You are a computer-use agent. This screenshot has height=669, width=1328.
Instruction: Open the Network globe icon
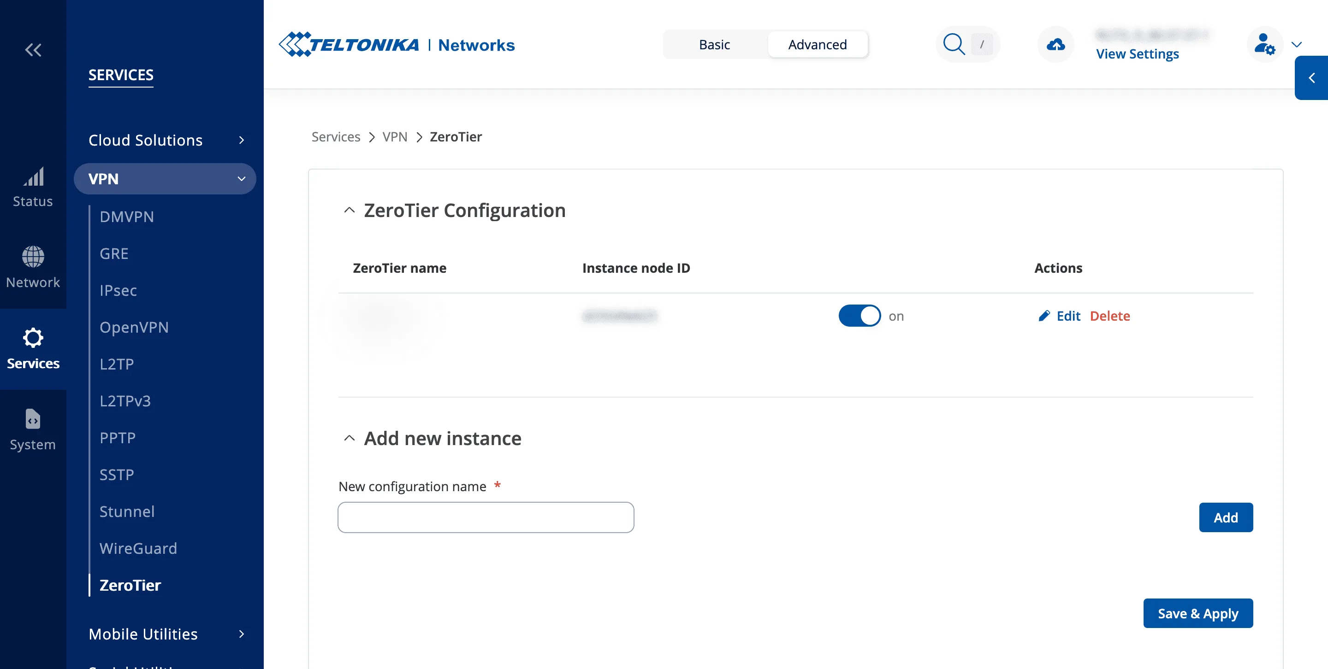click(x=33, y=257)
